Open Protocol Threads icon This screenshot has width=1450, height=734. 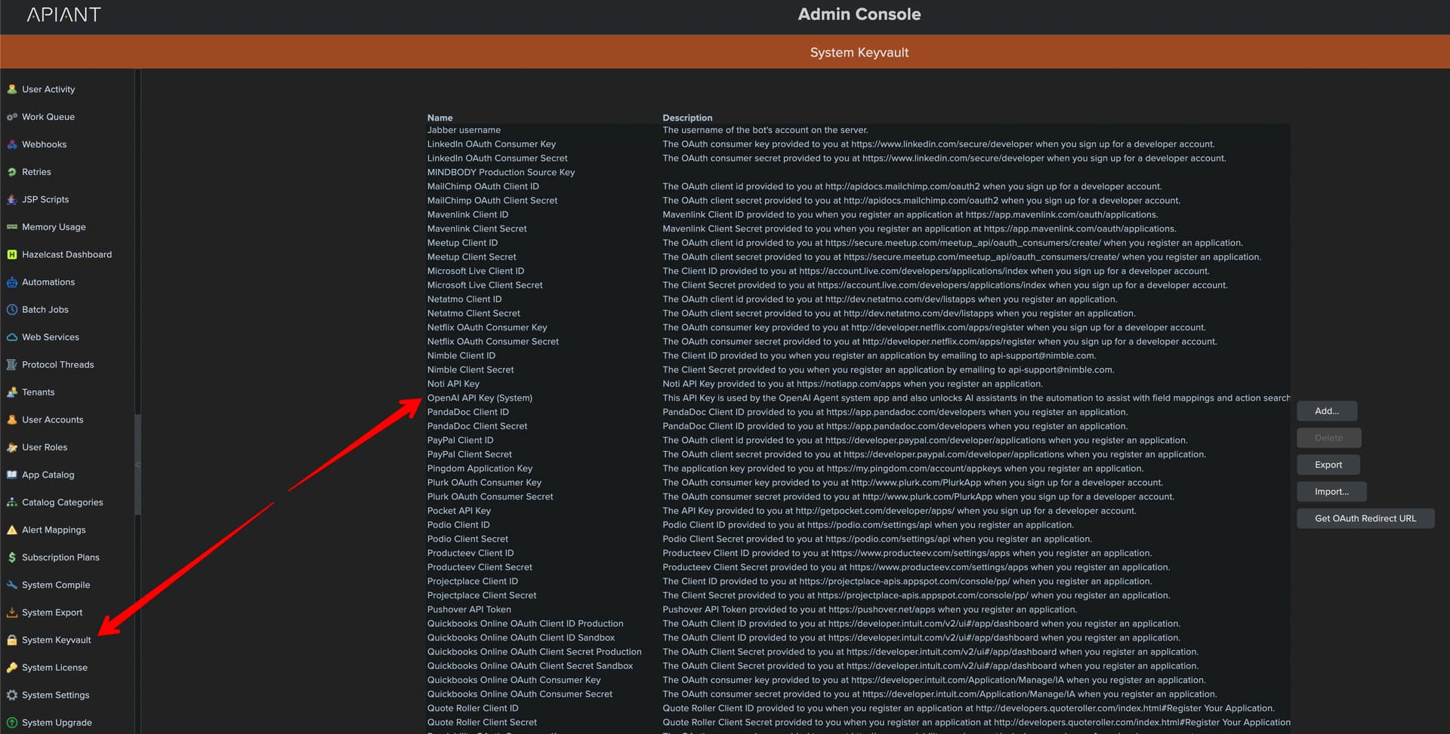click(x=12, y=364)
